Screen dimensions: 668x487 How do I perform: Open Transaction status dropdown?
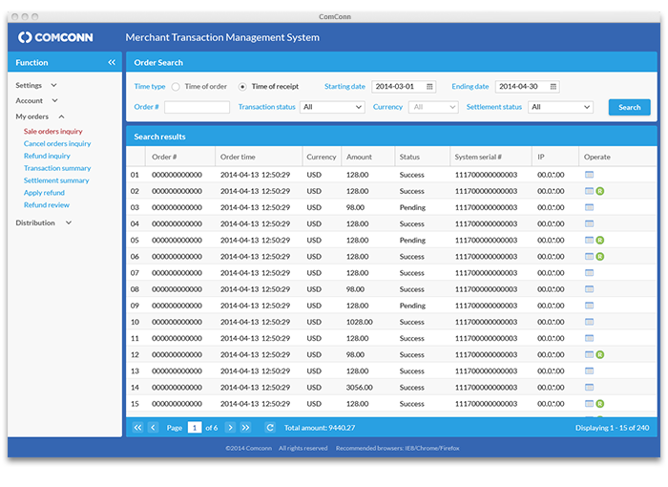331,108
